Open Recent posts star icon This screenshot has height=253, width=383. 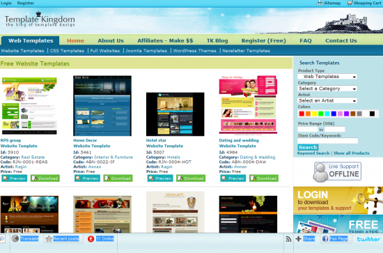(49, 239)
